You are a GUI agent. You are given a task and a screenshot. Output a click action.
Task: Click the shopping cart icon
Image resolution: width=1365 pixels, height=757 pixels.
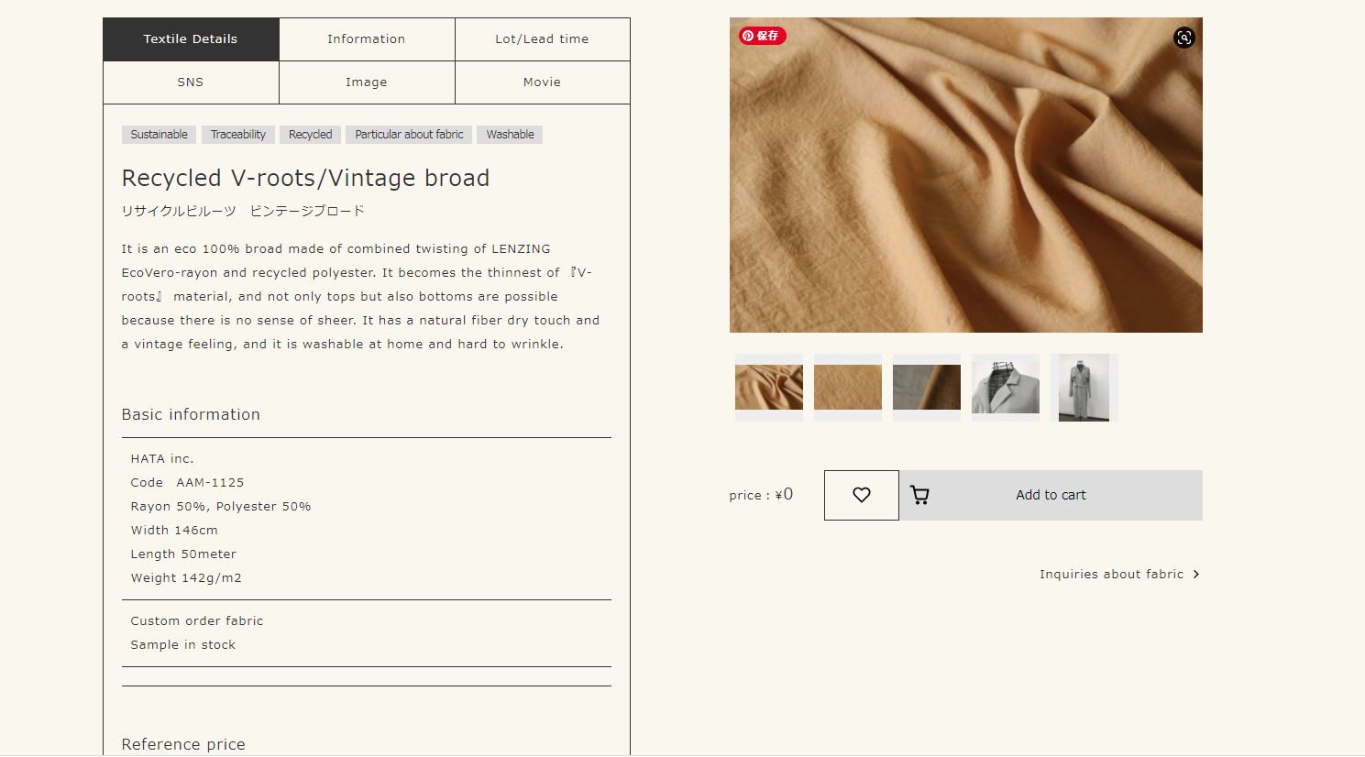(x=919, y=495)
